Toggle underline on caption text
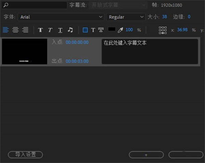This screenshot has width=205, height=163. tap(60, 30)
